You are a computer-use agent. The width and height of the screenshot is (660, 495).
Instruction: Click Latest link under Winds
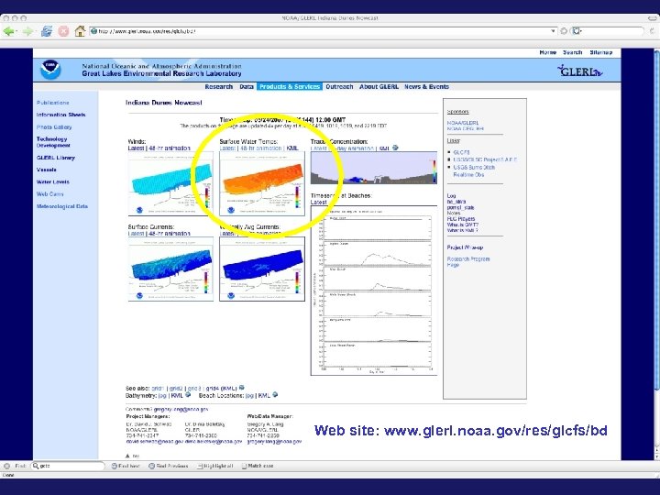pyautogui.click(x=136, y=148)
